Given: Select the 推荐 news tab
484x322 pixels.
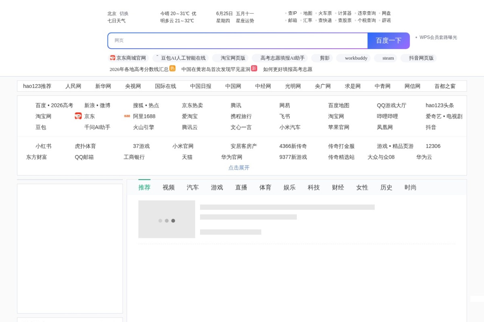Looking at the screenshot, I should click(144, 187).
